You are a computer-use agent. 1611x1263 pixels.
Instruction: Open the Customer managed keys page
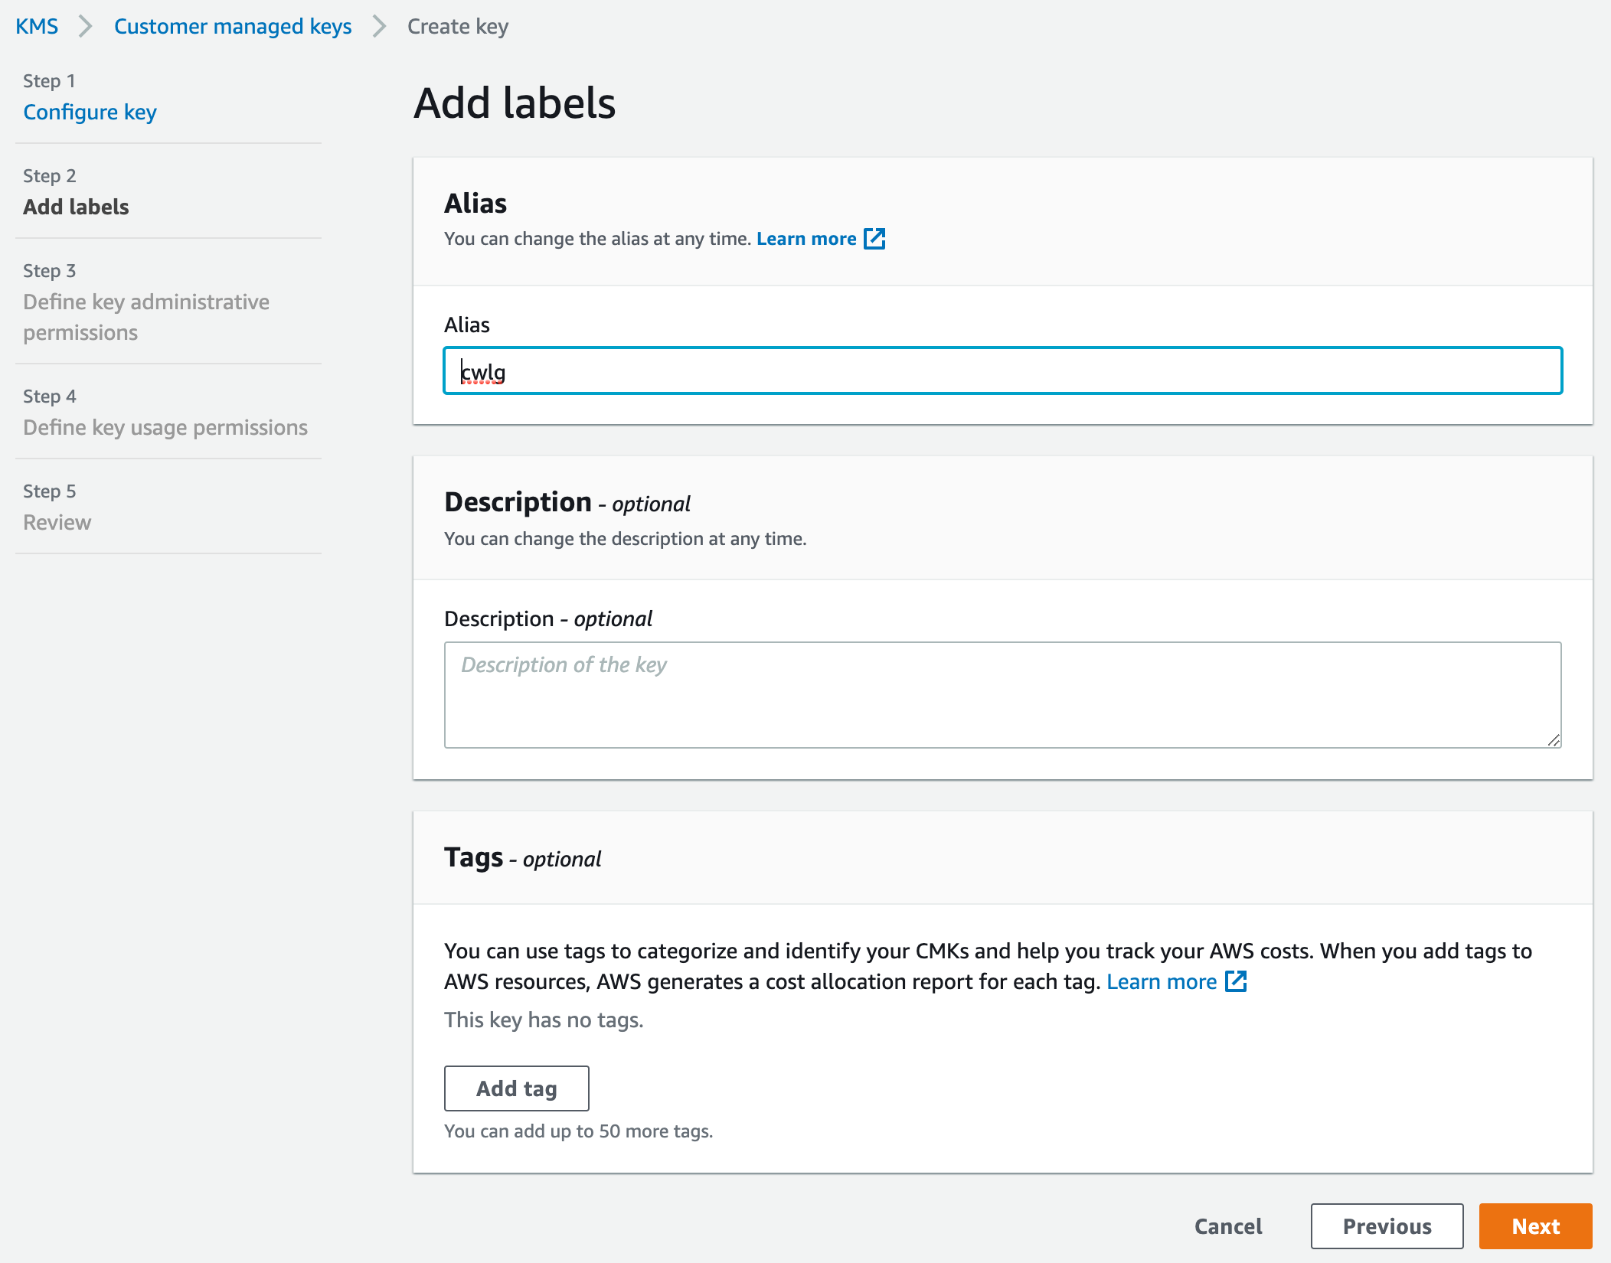(232, 25)
